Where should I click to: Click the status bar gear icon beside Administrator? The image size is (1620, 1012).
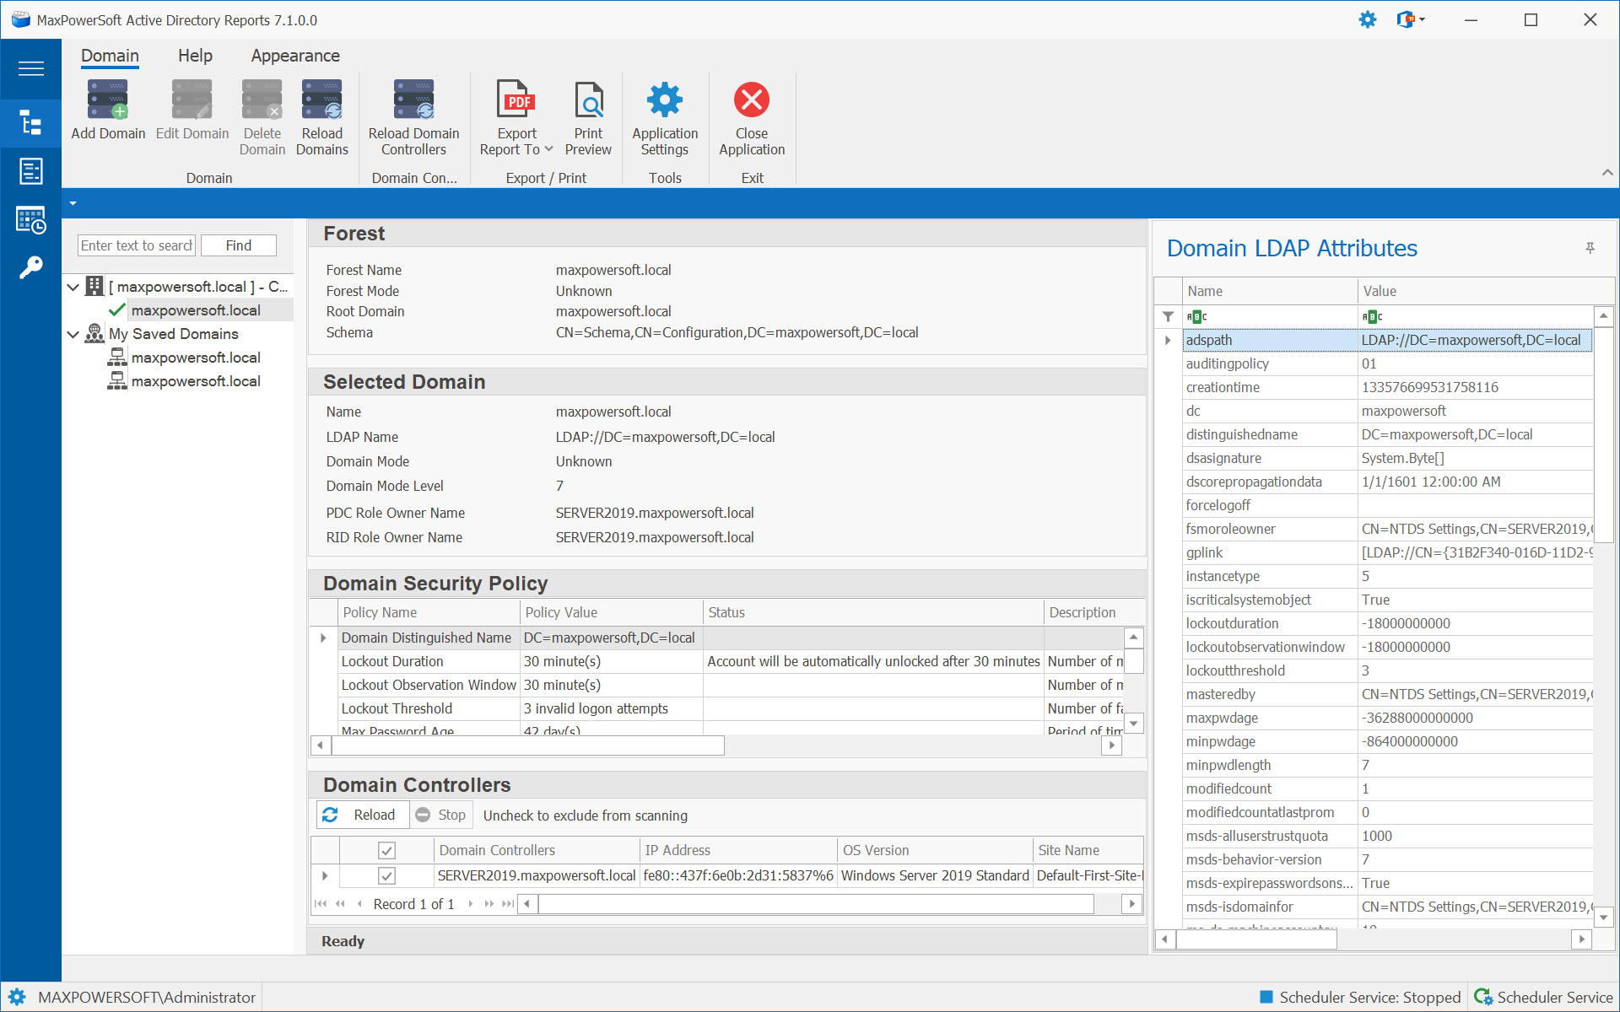[x=17, y=997]
